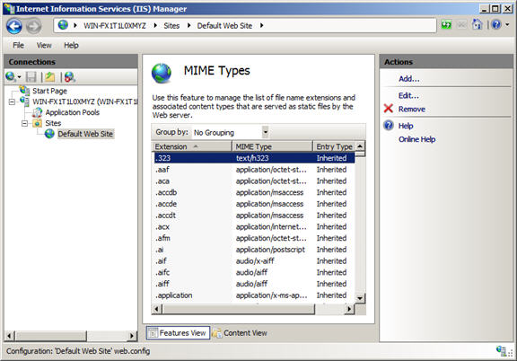This screenshot has height=361, width=517.
Task: Click Connections pane scroll right arrow
Action: (132, 336)
